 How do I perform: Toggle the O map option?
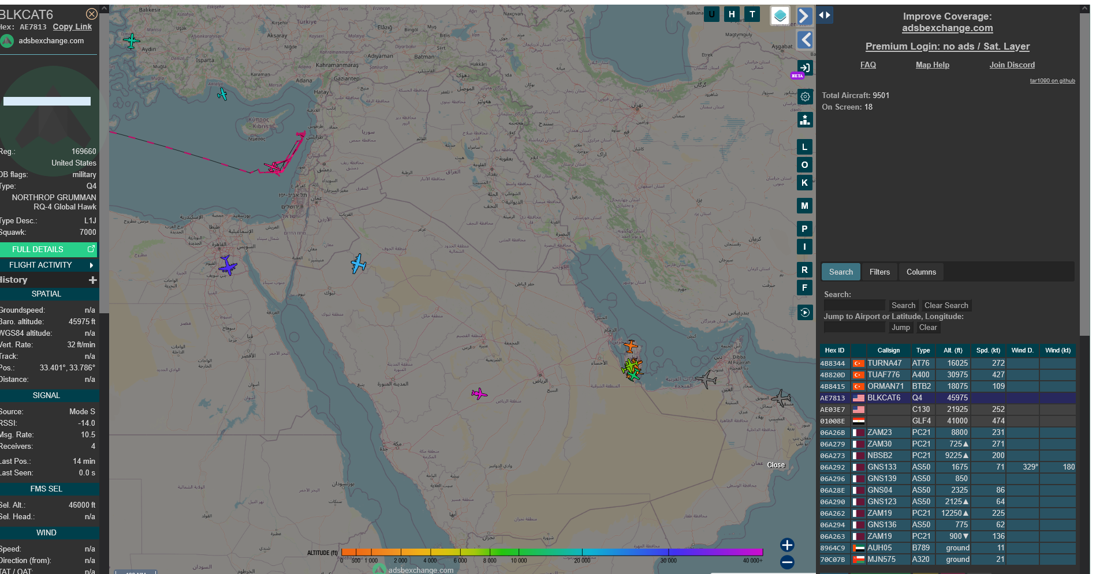[x=804, y=165]
